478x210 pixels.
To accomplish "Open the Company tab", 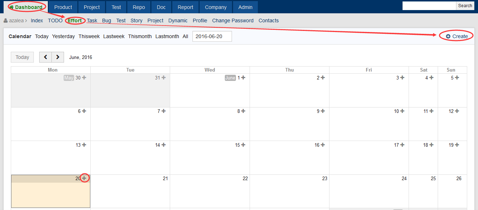I will [x=216, y=7].
